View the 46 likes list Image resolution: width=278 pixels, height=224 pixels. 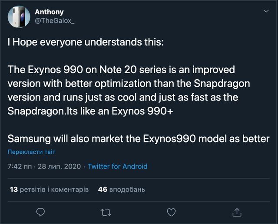121,189
